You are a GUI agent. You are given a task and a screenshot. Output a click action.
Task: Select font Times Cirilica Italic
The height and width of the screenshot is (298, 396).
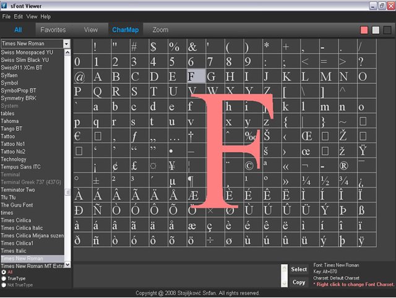pos(32,228)
